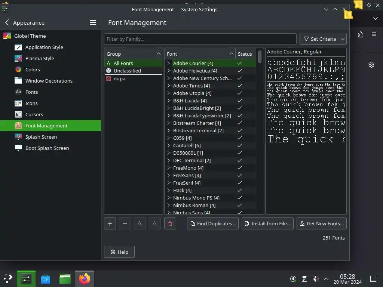The height and width of the screenshot is (287, 383).
Task: Expand the Adobe Courier font family
Action: point(169,63)
